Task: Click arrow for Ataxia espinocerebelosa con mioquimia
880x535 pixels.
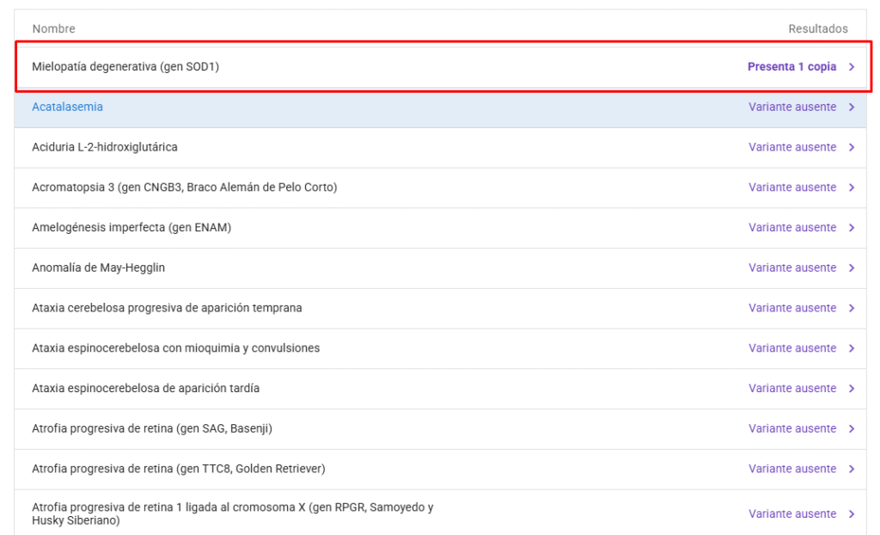Action: click(852, 348)
